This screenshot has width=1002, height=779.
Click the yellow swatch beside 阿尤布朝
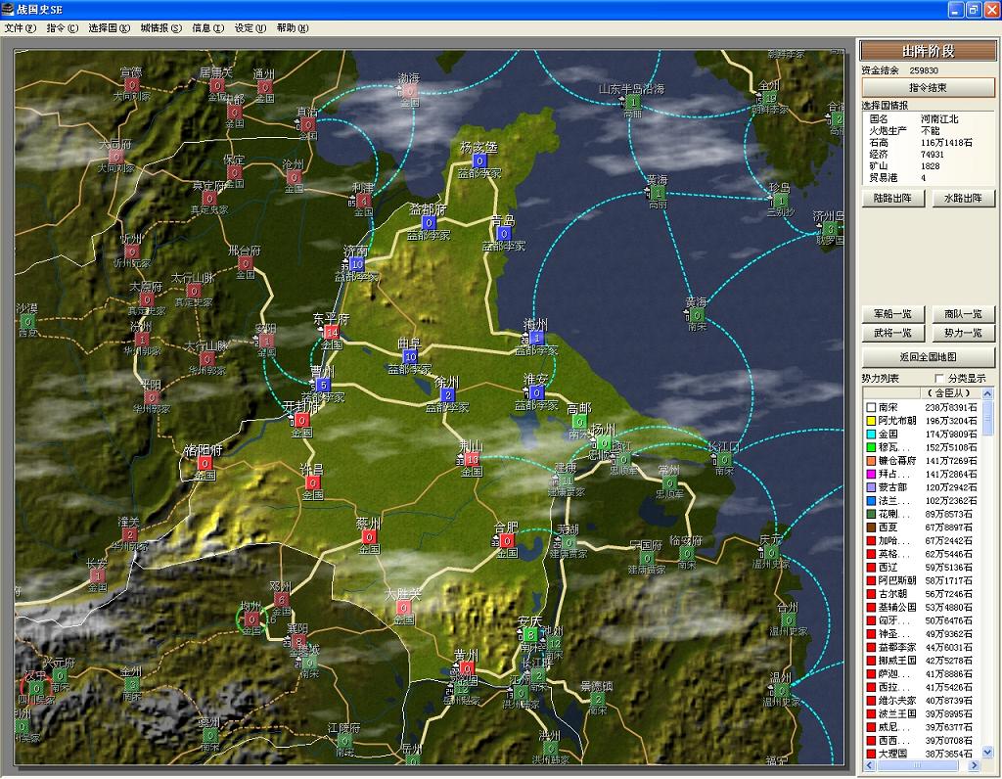[870, 421]
